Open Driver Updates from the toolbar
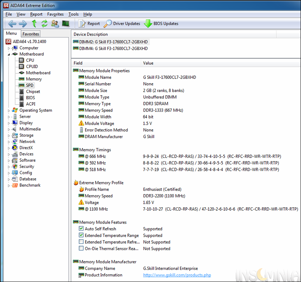This screenshot has height=282, width=301. coord(122,24)
